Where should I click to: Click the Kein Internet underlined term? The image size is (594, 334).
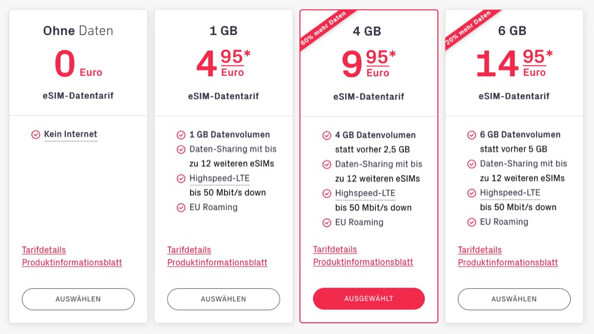71,135
